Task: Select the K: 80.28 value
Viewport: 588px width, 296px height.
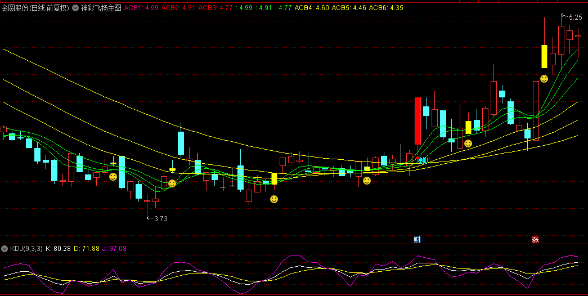Action: 58,248
